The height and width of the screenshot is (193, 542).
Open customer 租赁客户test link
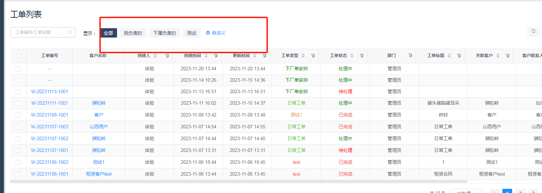(99, 174)
